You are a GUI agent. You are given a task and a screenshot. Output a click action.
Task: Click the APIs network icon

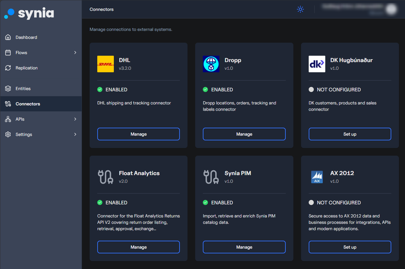[8, 119]
